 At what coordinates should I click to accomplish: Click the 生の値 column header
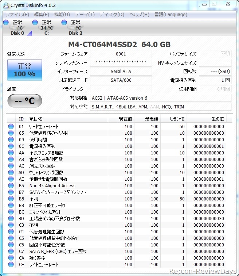click(207, 119)
